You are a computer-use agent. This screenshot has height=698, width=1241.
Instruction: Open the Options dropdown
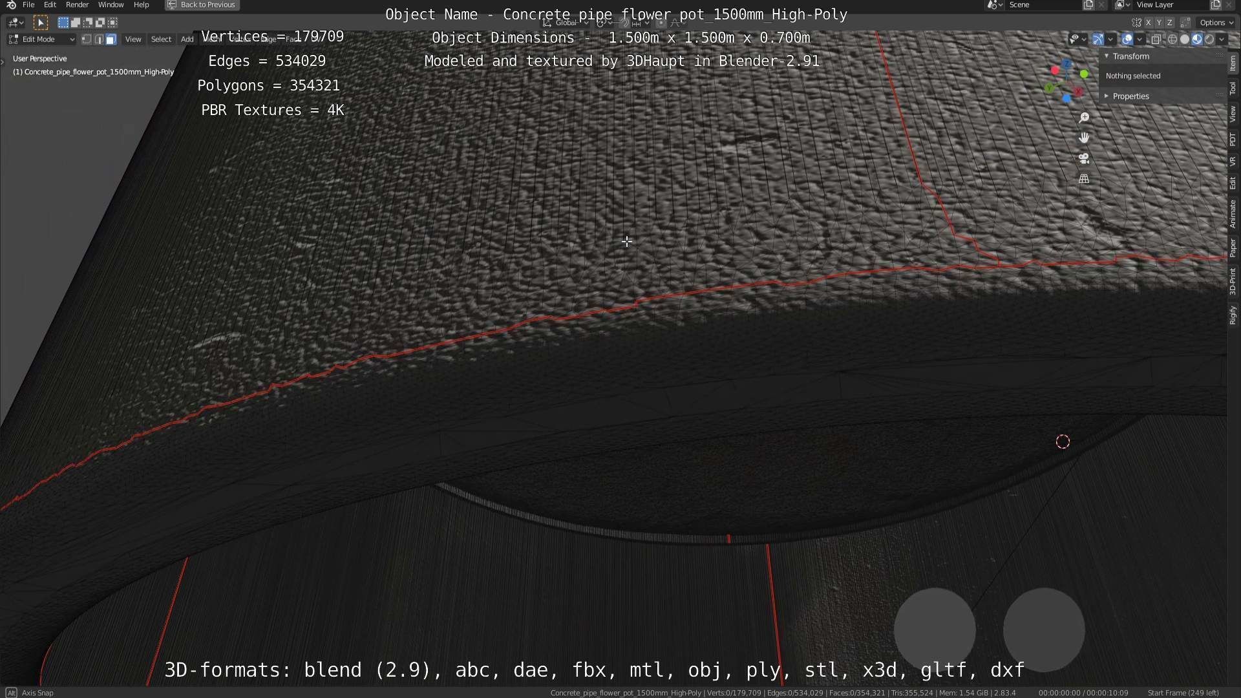tap(1216, 23)
